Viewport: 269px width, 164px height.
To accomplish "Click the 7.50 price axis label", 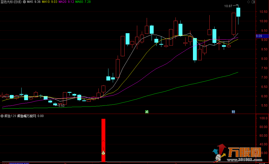I will (264, 68).
